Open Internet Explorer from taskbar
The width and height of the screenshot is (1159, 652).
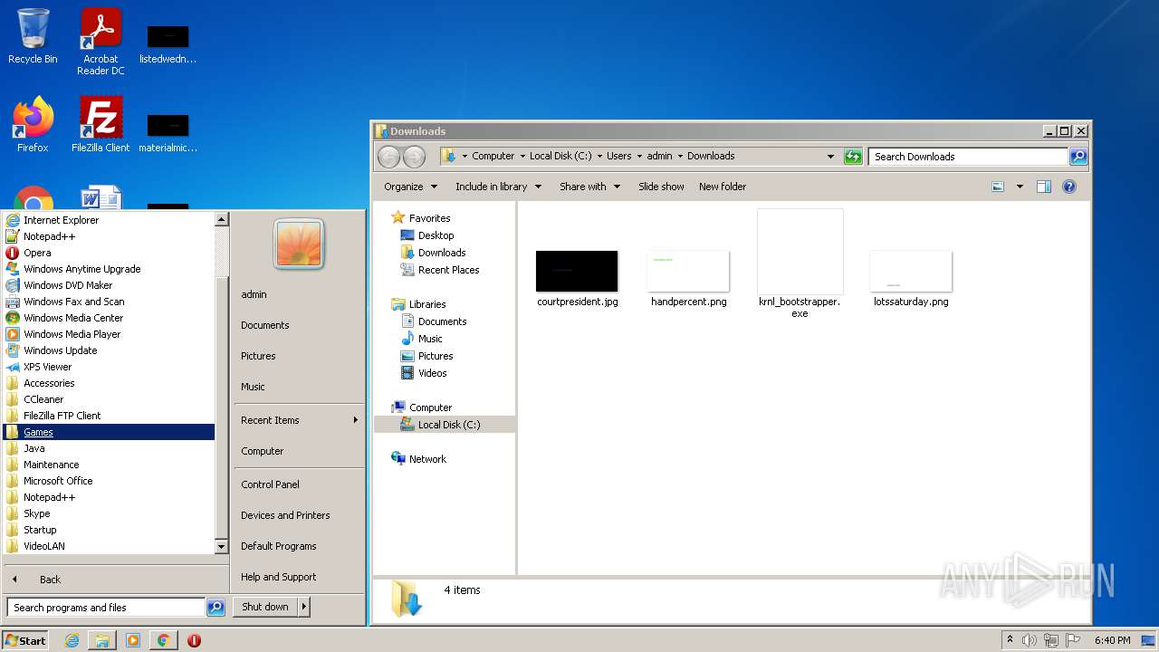72,640
